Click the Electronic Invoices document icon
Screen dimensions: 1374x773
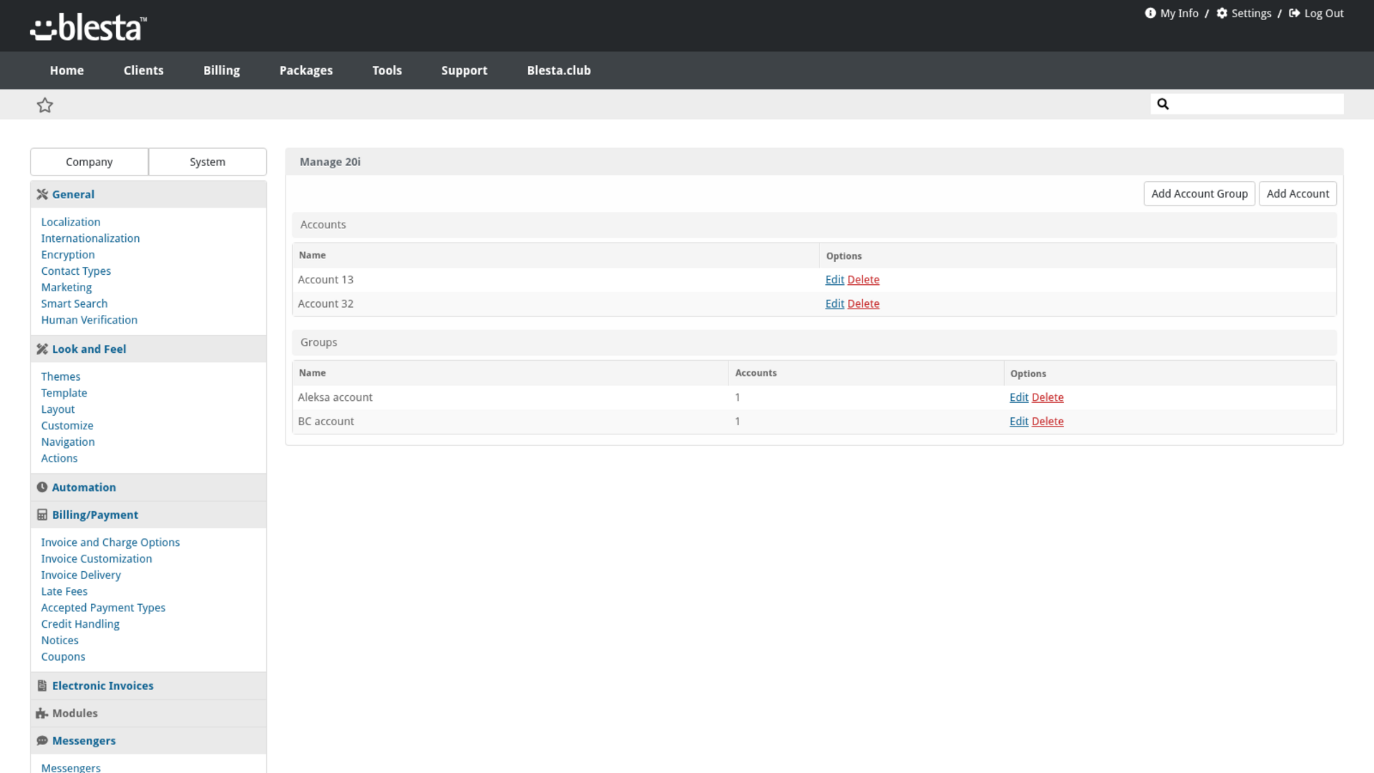point(42,686)
